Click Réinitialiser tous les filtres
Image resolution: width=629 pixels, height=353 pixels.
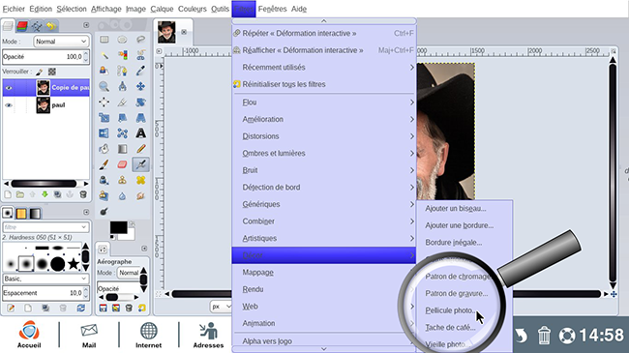[x=324, y=84]
